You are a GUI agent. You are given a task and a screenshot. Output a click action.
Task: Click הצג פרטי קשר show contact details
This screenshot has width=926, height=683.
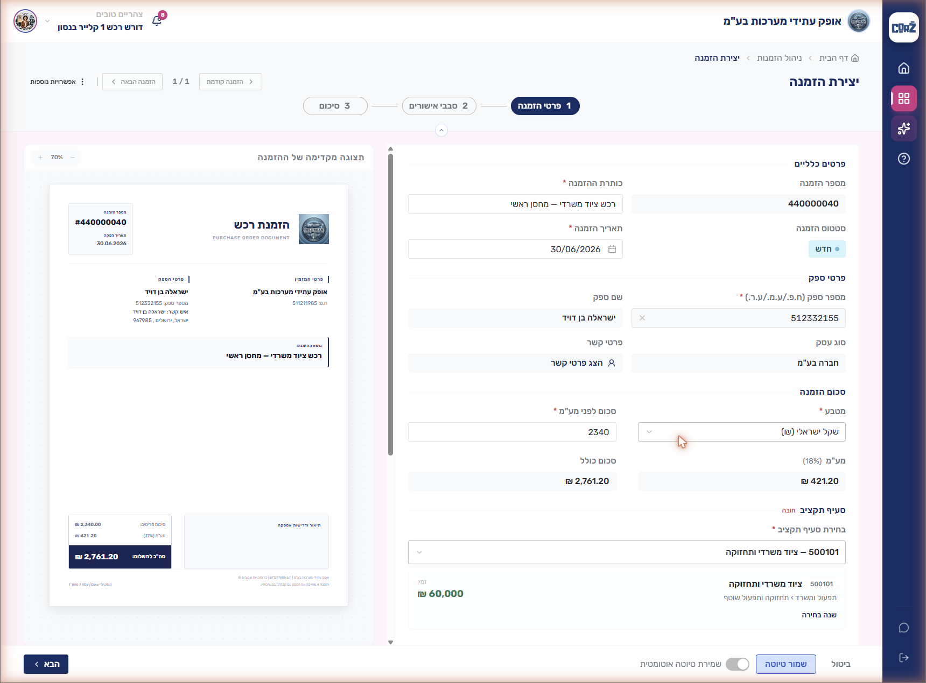583,363
